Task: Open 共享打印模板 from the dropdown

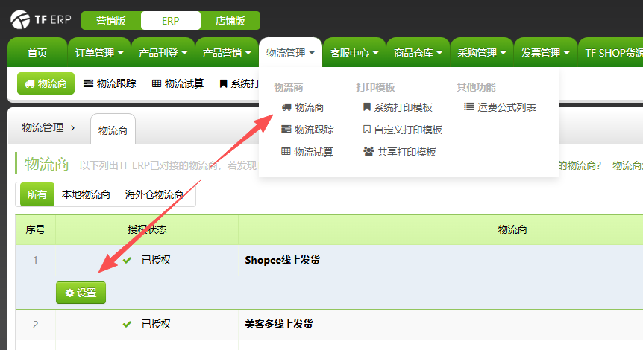Action: [407, 152]
